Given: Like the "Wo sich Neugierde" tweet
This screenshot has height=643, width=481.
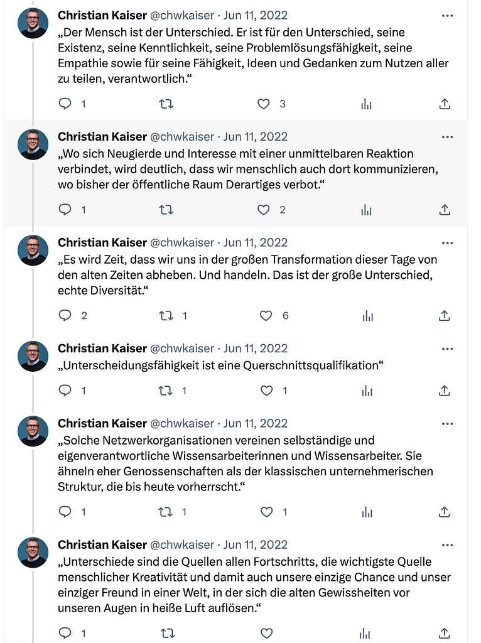Looking at the screenshot, I should (x=264, y=210).
